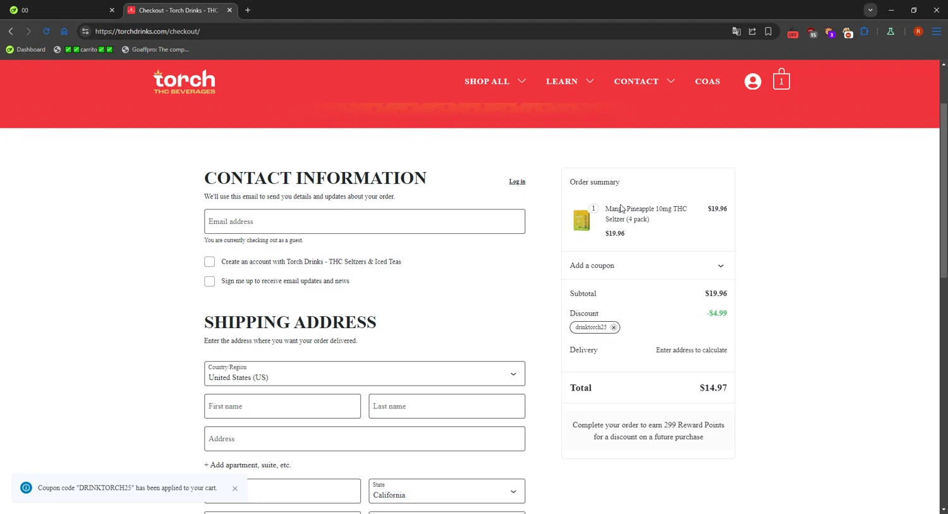This screenshot has width=948, height=514.
Task: Open the Dashboard bookmark
Action: tap(26, 49)
